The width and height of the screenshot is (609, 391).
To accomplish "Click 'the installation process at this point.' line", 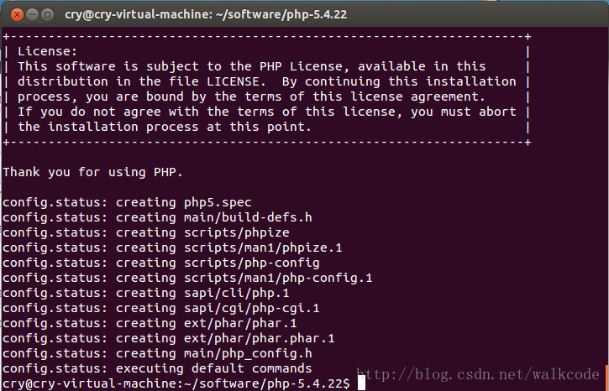I will (165, 127).
